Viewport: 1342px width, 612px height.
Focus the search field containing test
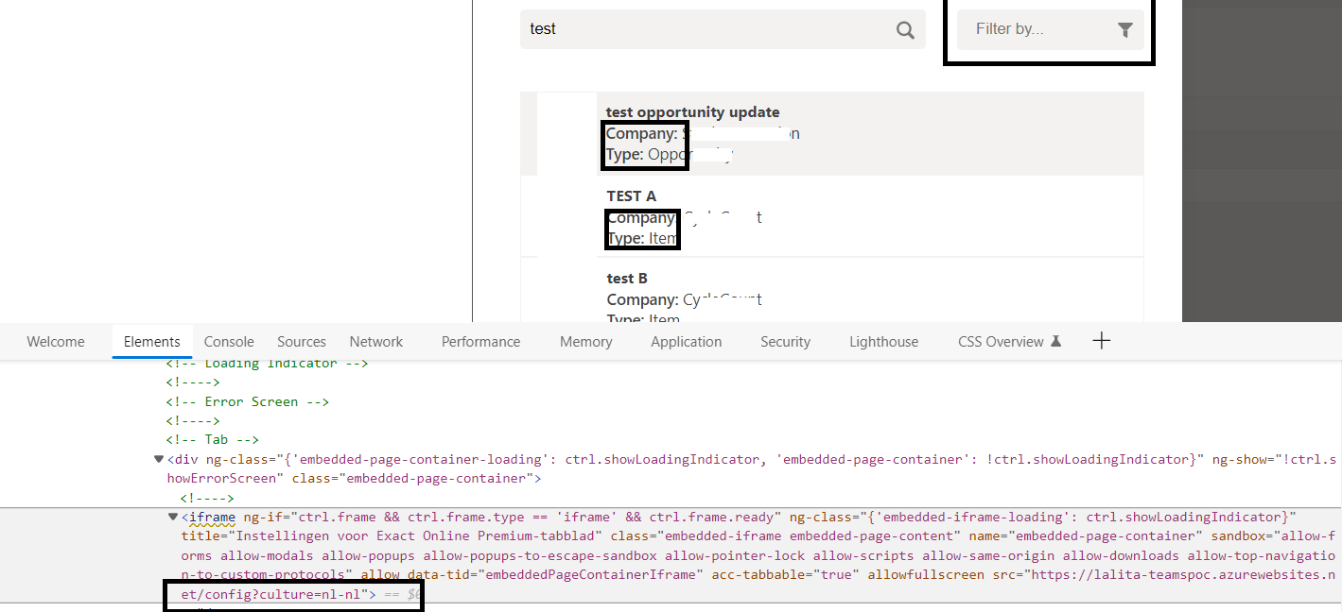[723, 29]
